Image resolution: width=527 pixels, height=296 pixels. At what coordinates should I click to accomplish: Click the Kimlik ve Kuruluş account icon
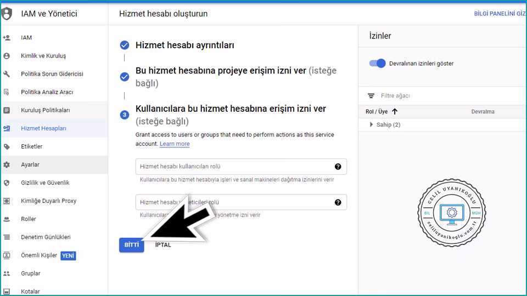[7, 56]
